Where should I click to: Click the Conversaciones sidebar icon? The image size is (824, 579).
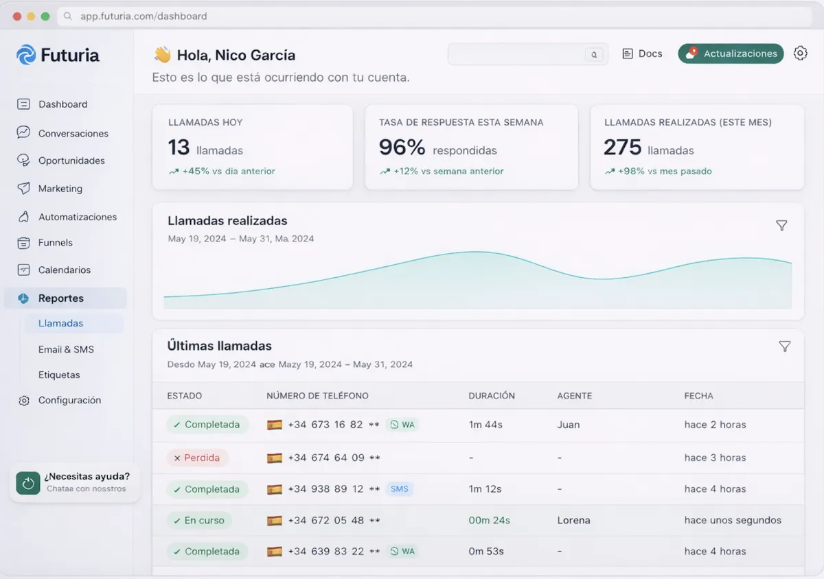pyautogui.click(x=23, y=133)
